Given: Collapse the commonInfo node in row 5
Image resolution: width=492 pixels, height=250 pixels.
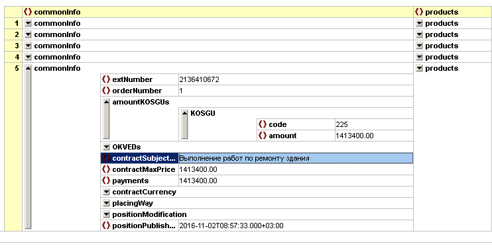Looking at the screenshot, I should point(29,68).
